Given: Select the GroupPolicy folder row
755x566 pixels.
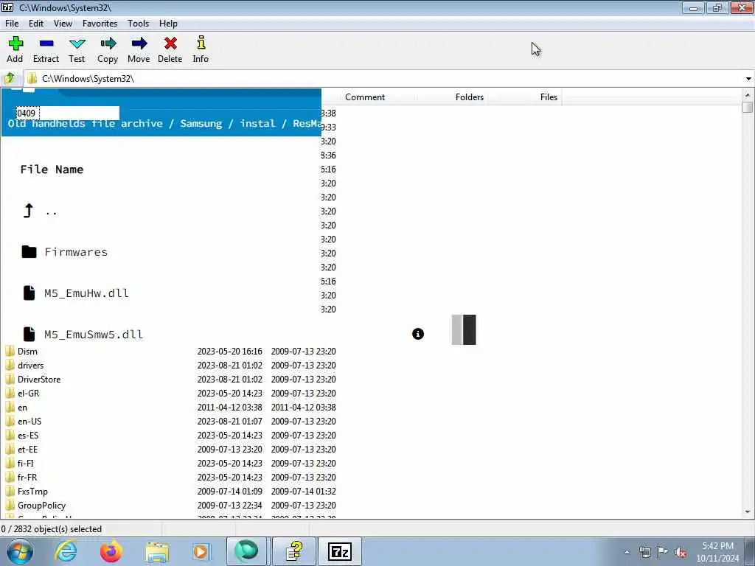Looking at the screenshot, I should (171, 506).
